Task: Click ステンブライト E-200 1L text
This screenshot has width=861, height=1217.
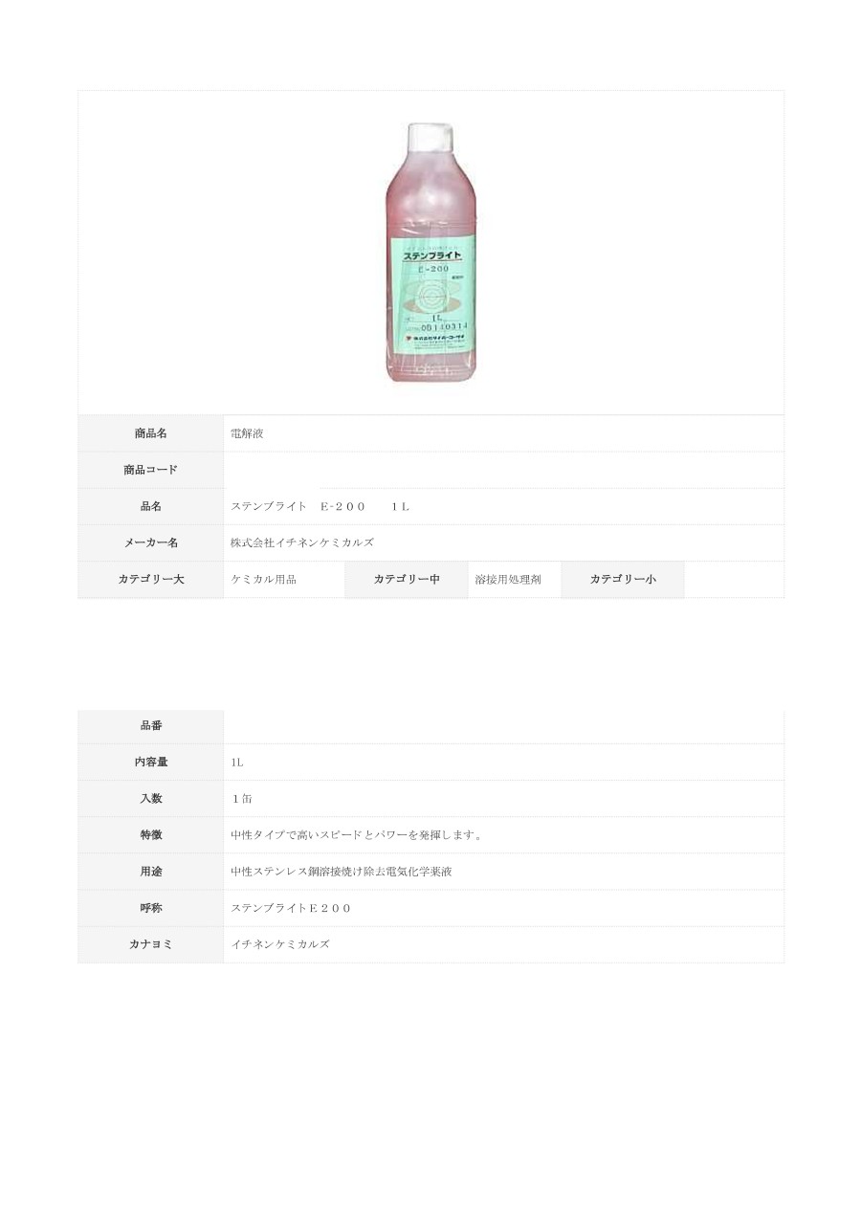Action: click(x=320, y=506)
